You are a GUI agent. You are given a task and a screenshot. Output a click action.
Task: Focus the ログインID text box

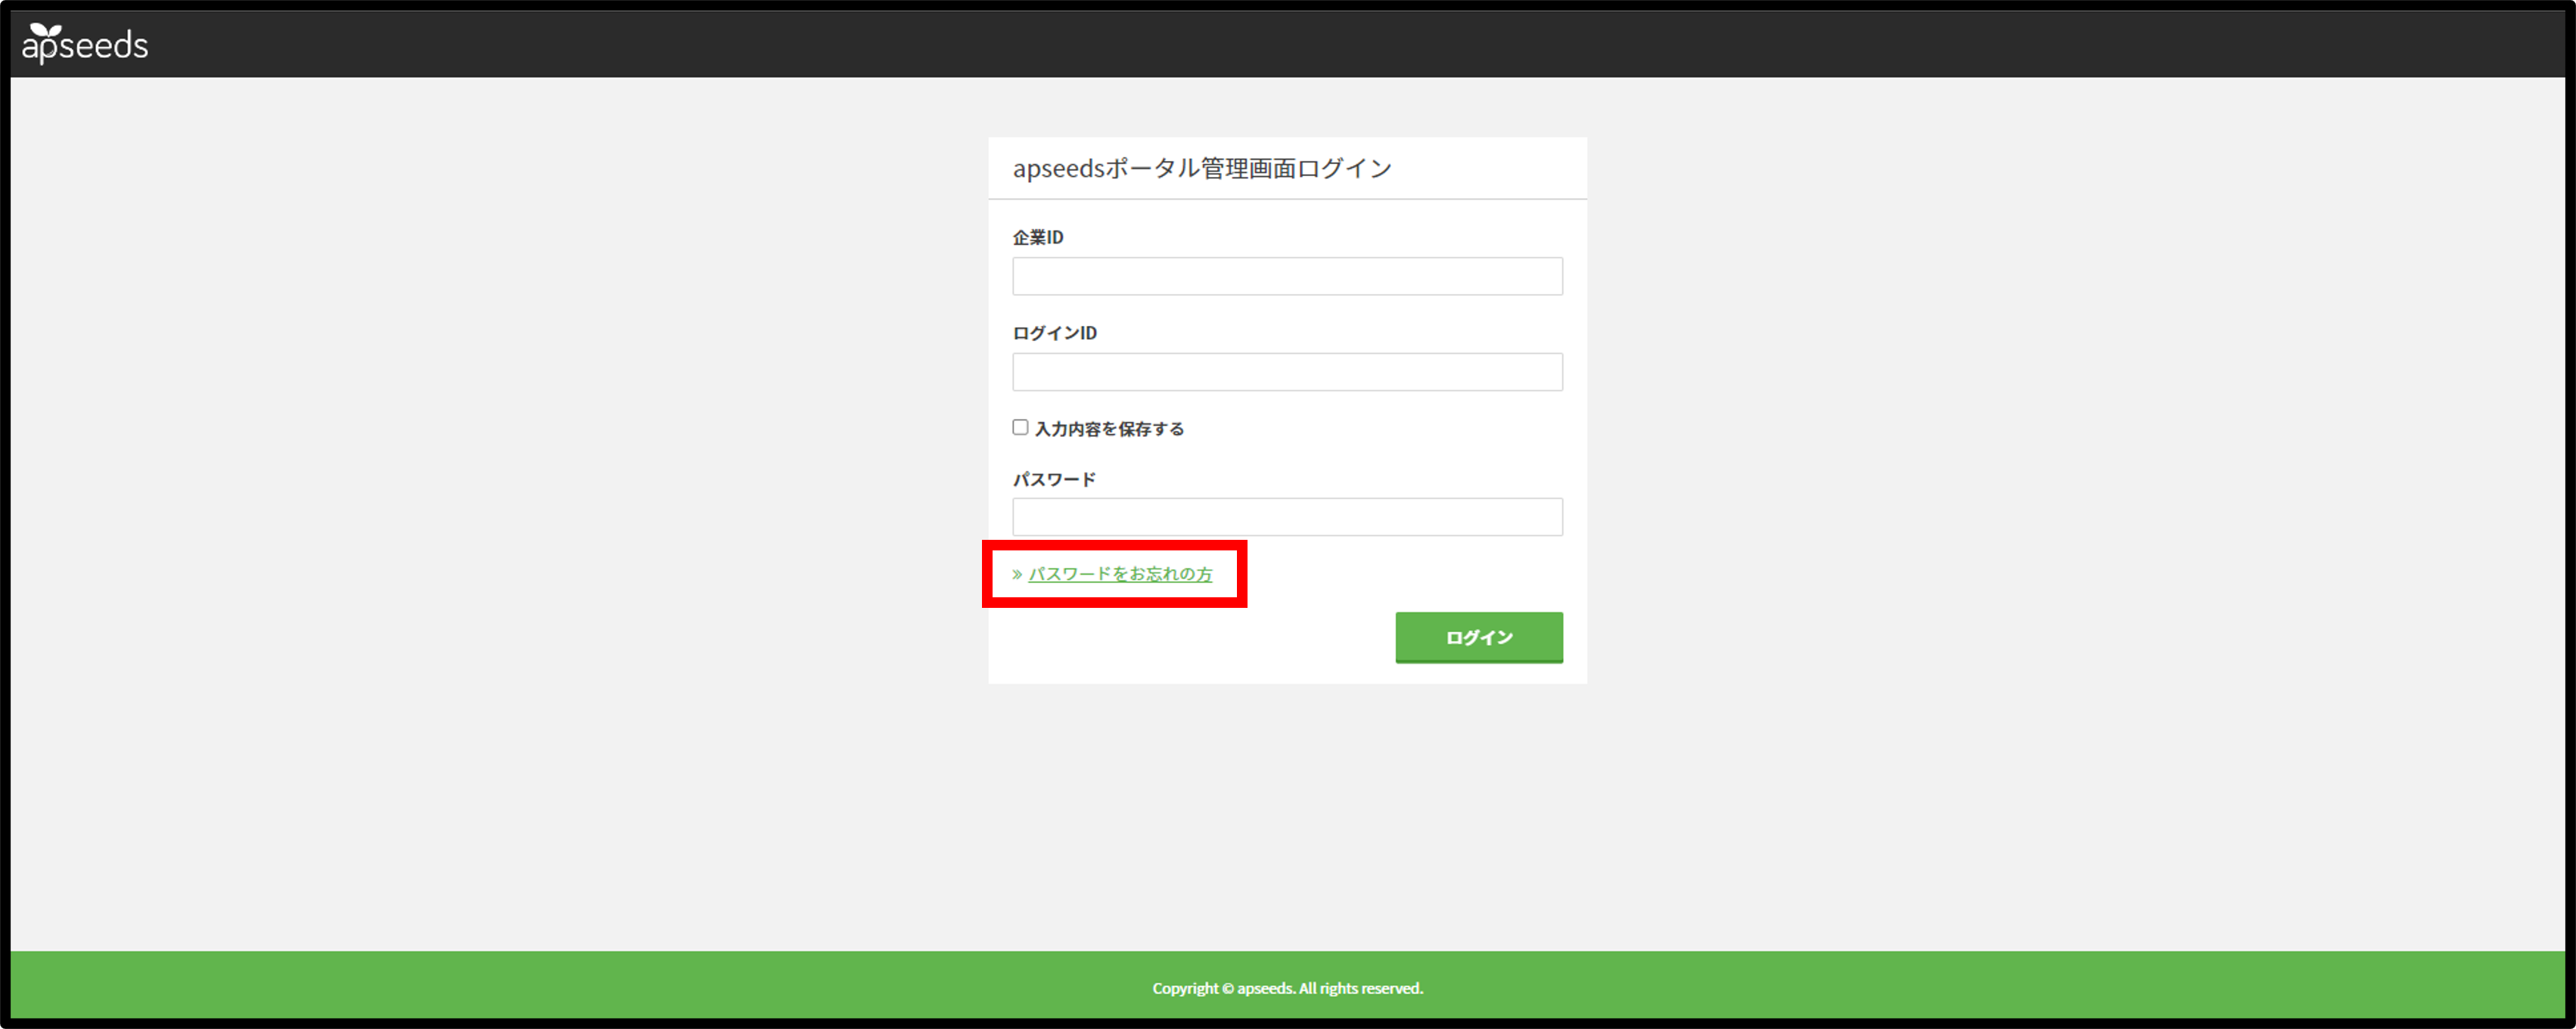(x=1287, y=370)
